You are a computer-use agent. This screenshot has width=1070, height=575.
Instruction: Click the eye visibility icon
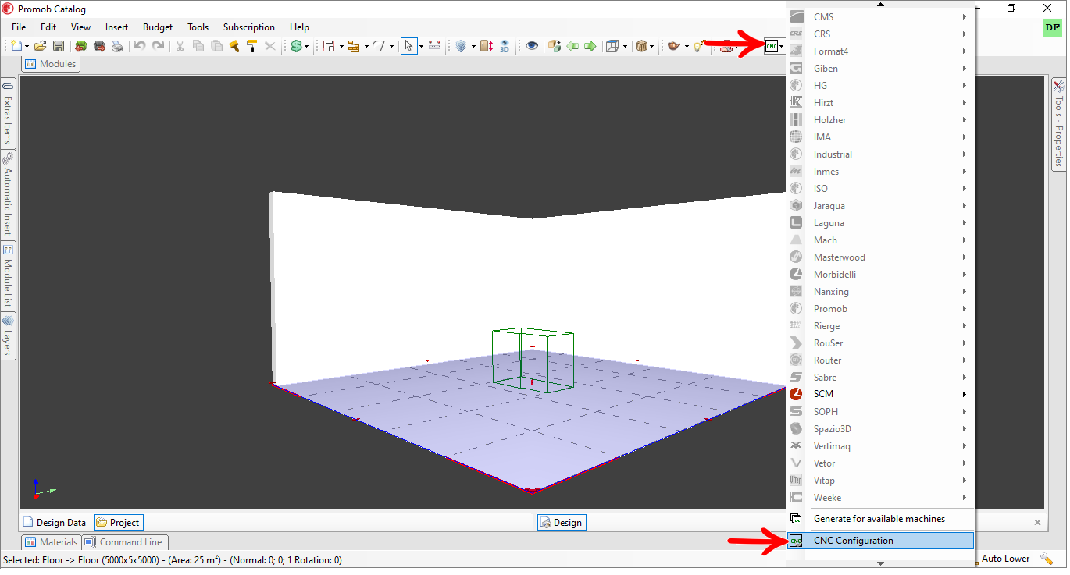click(x=532, y=46)
